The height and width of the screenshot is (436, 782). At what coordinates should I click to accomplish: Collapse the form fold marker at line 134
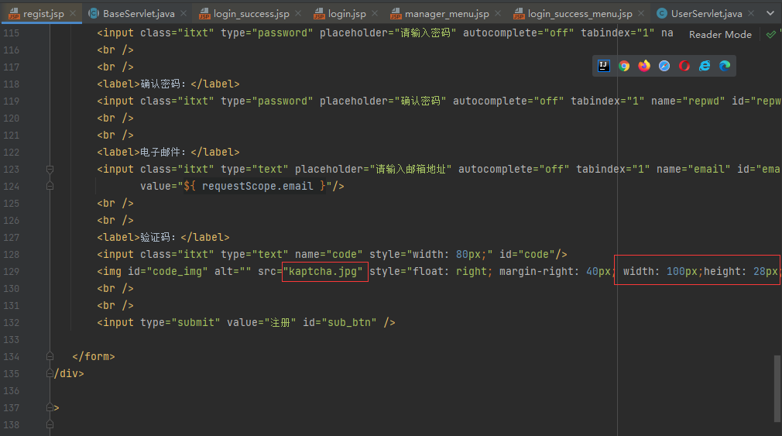tap(50, 356)
